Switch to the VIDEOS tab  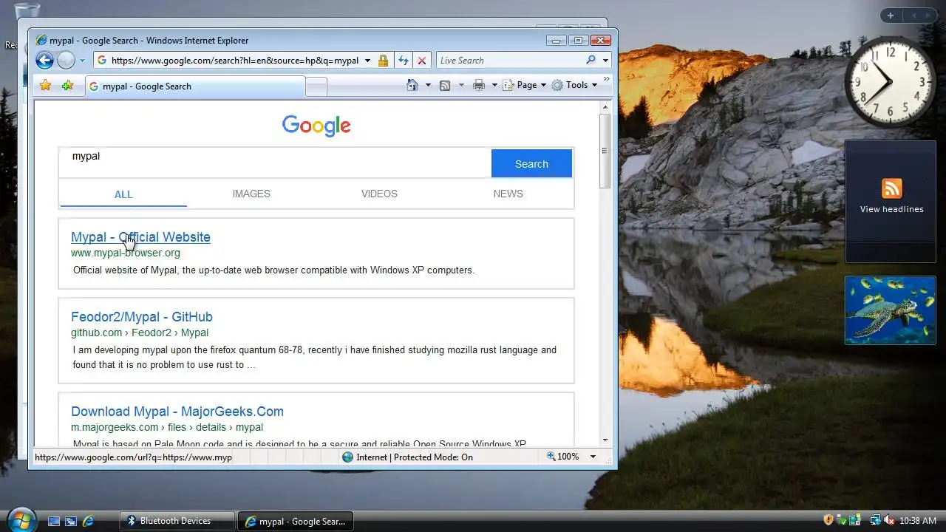(379, 194)
